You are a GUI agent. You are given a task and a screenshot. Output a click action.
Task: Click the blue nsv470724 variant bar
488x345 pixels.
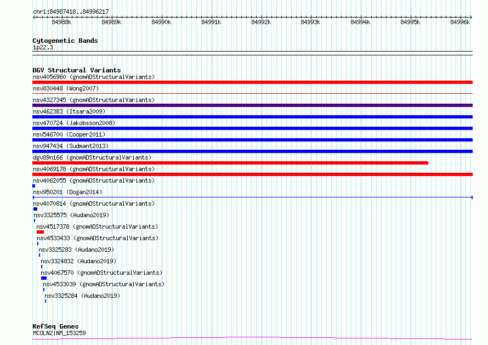pyautogui.click(x=252, y=128)
